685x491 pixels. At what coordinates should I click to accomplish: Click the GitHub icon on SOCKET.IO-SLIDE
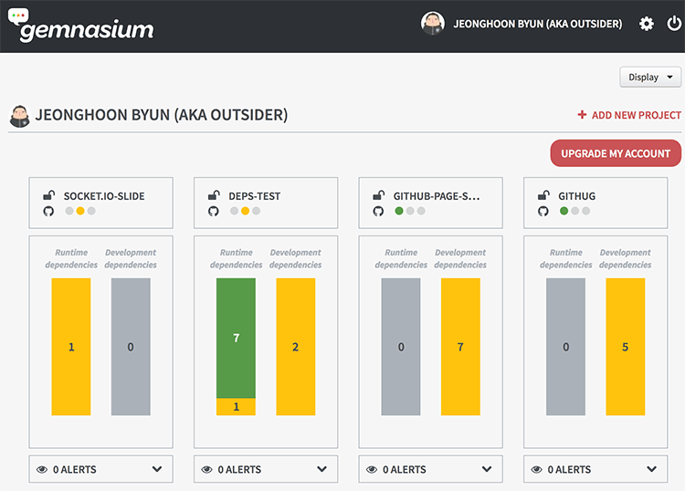[x=48, y=211]
